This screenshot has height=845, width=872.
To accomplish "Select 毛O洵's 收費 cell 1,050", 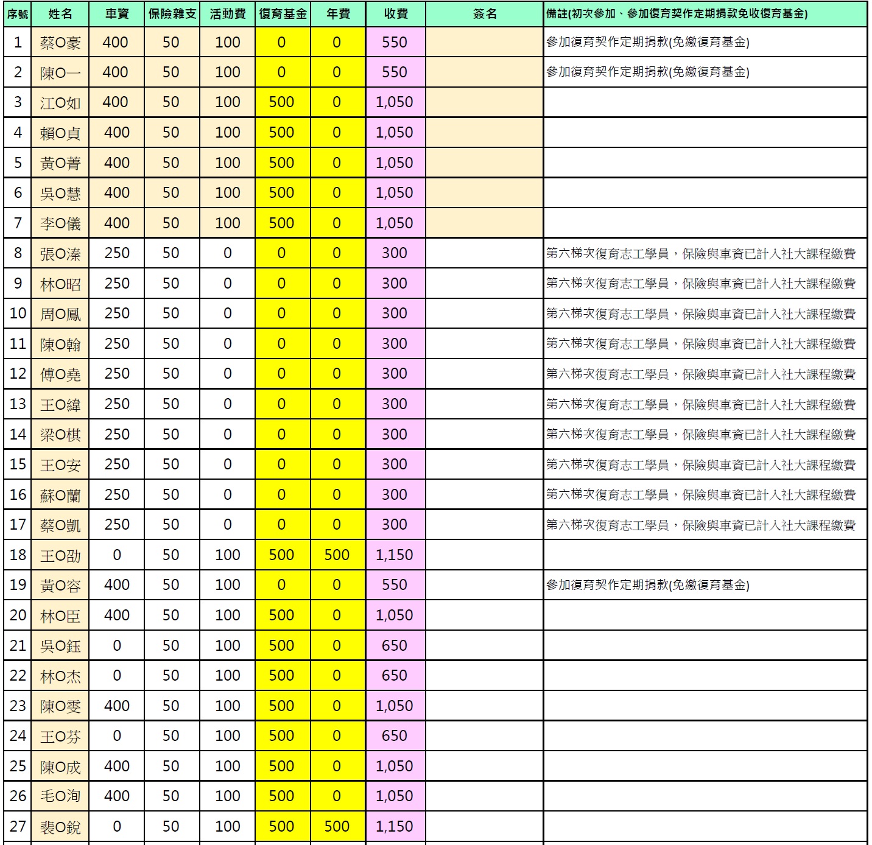I will (x=396, y=796).
